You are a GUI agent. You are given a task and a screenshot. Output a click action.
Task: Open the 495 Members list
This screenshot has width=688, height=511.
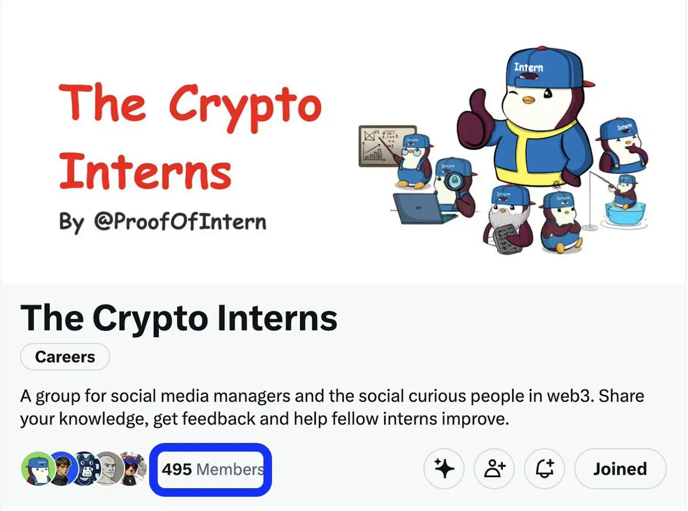211,470
